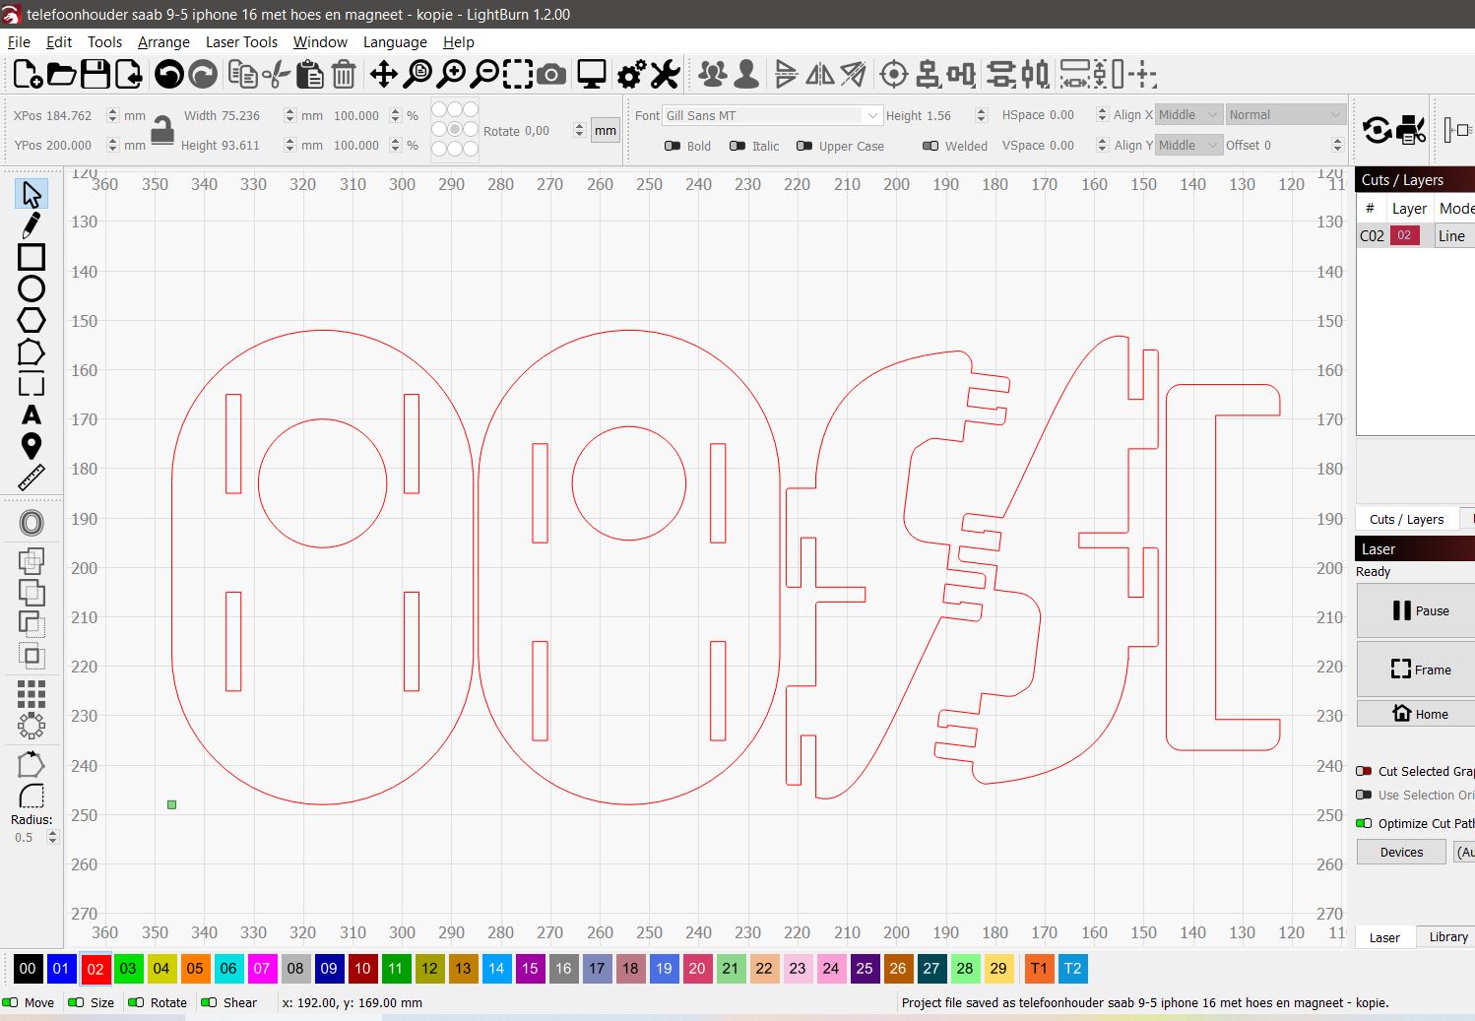Click the Redo arrow icon
This screenshot has width=1475, height=1021.
[x=203, y=74]
